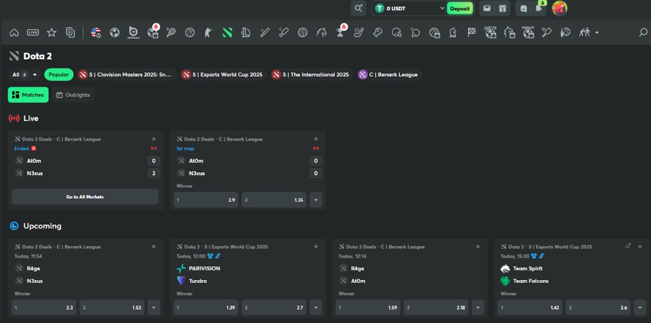Open the bet slips documents icon

click(70, 32)
